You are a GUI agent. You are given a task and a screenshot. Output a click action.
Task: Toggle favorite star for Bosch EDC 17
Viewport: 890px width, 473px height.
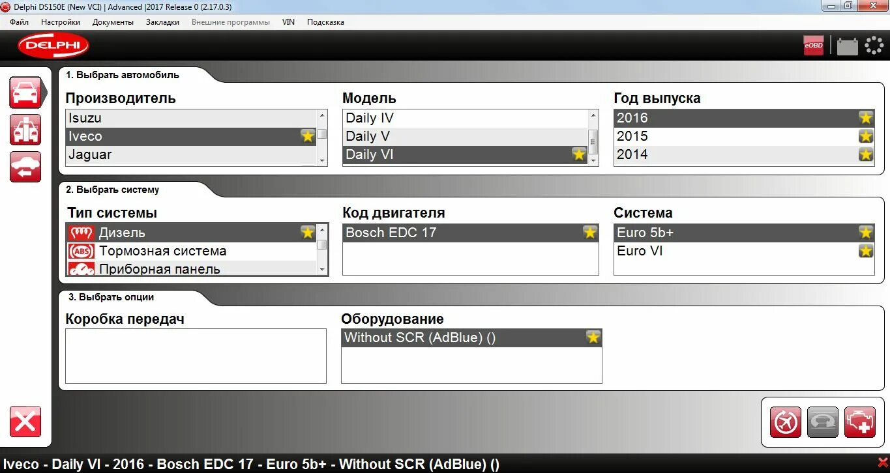(590, 233)
